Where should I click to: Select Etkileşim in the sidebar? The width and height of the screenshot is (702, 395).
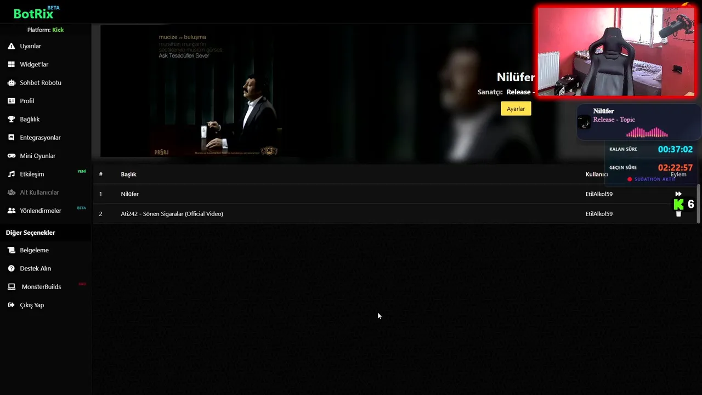click(x=32, y=174)
